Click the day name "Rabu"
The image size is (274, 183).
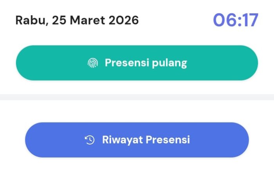coord(30,20)
